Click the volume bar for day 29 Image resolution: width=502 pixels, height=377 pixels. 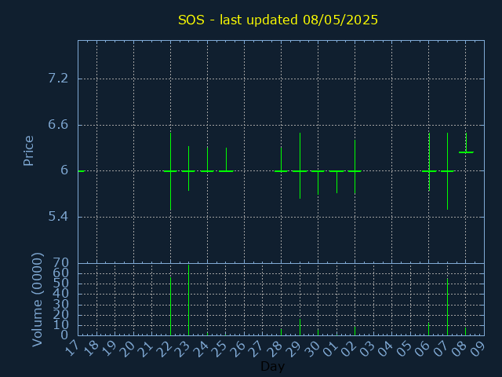[300, 327]
